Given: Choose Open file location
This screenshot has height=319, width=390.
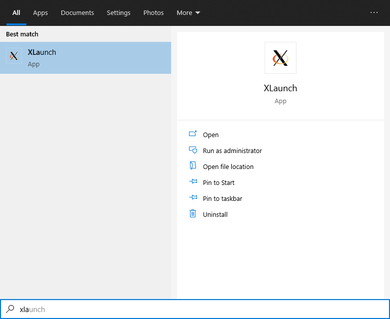Looking at the screenshot, I should tap(228, 166).
